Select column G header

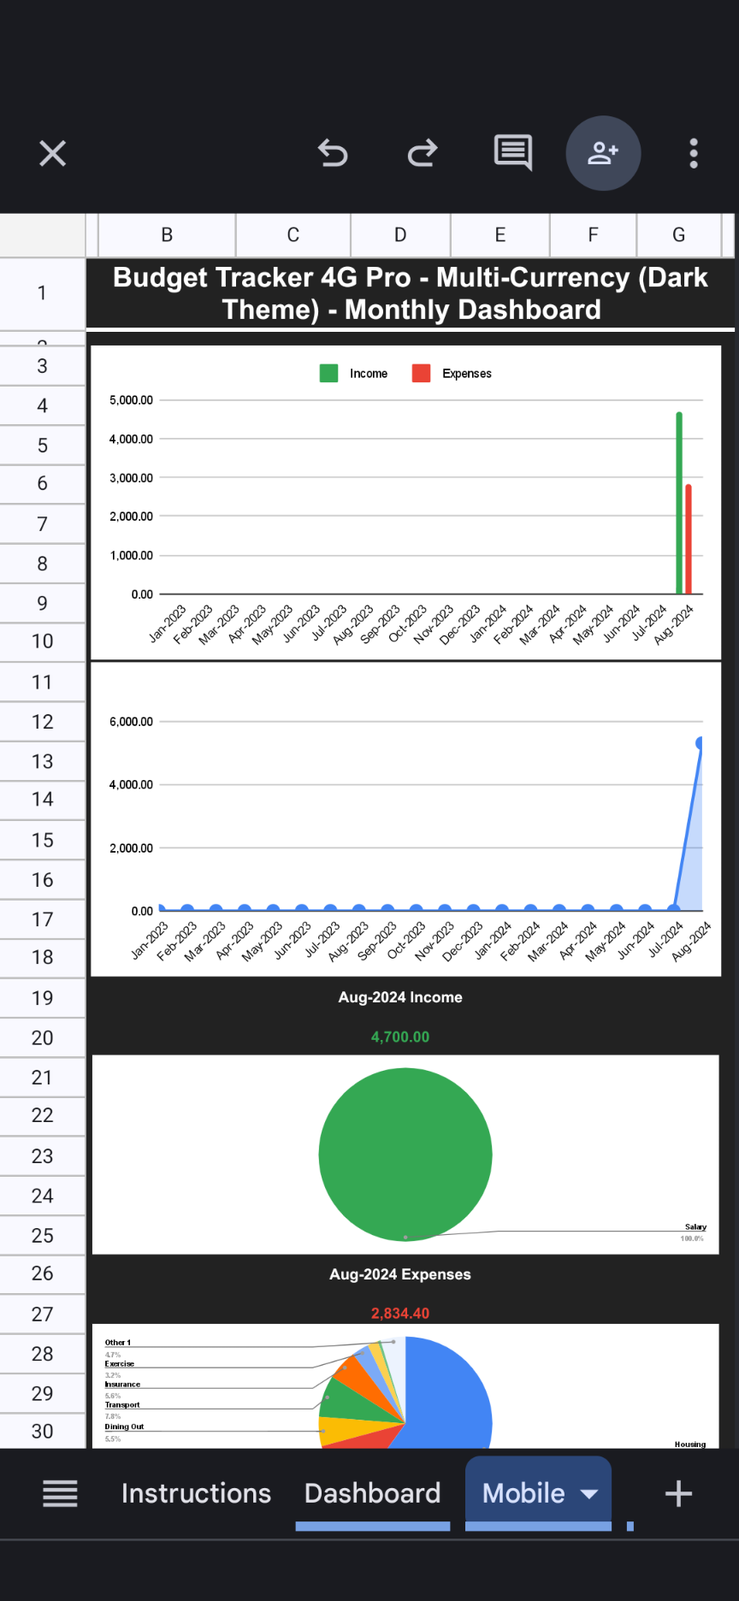[679, 235]
